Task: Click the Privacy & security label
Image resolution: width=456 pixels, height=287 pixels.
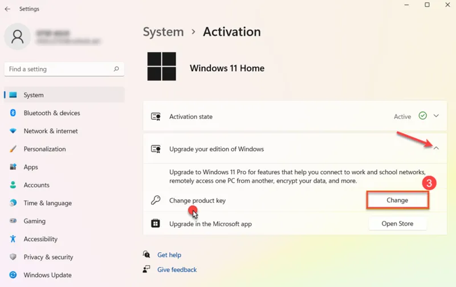Action: pos(48,257)
